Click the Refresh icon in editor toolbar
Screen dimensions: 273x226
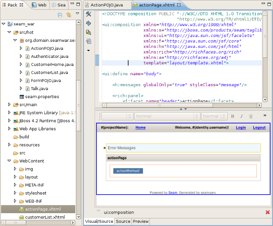tap(88, 24)
